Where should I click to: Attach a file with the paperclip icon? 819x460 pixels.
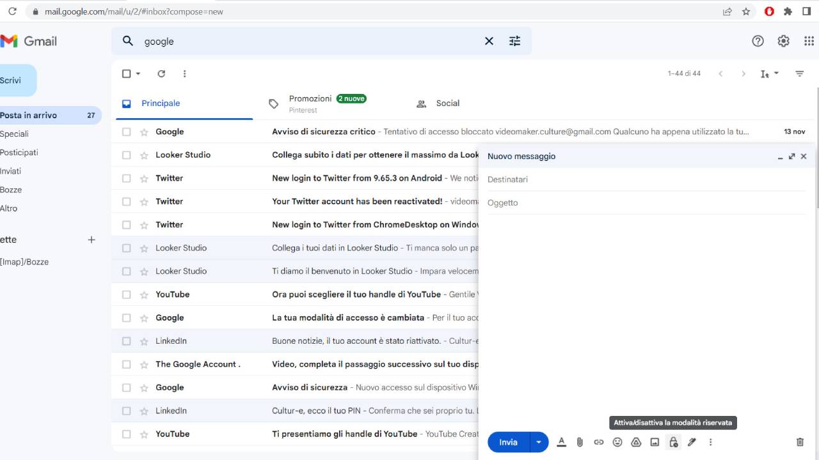580,442
